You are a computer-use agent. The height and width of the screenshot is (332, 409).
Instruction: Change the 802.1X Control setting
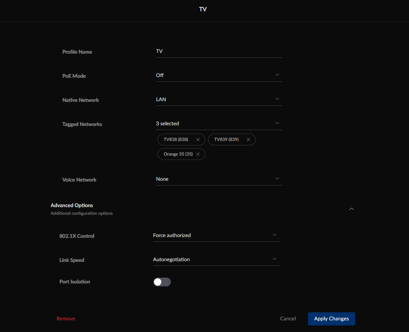tap(216, 236)
